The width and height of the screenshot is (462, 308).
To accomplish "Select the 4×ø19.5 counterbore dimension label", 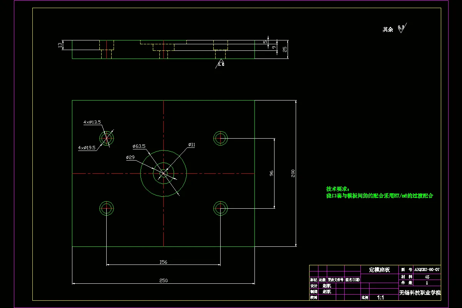I will point(87,147).
